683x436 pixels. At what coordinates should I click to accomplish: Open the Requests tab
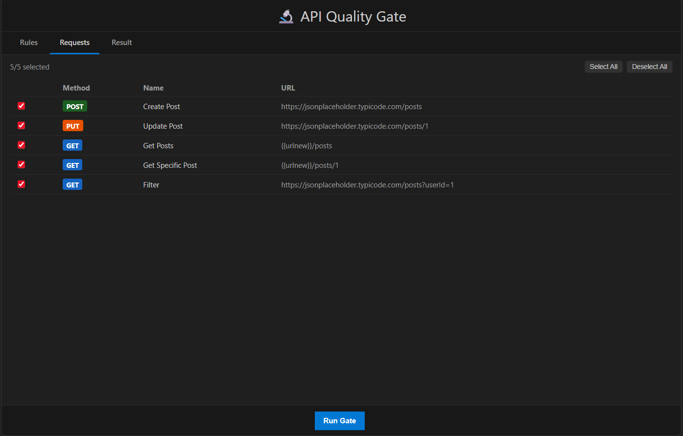click(74, 43)
